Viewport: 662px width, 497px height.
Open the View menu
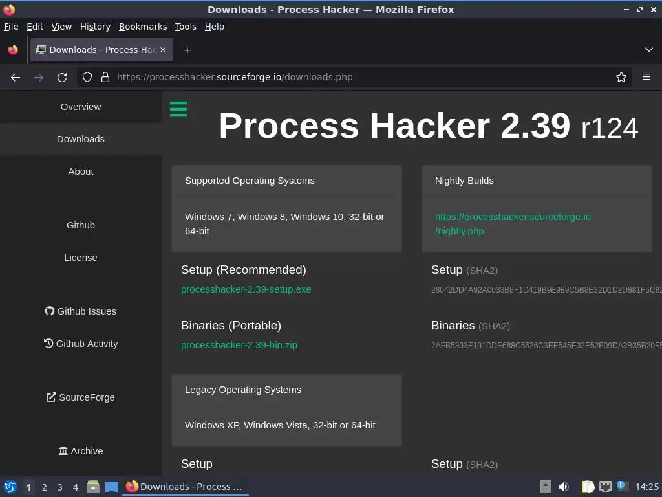[61, 27]
